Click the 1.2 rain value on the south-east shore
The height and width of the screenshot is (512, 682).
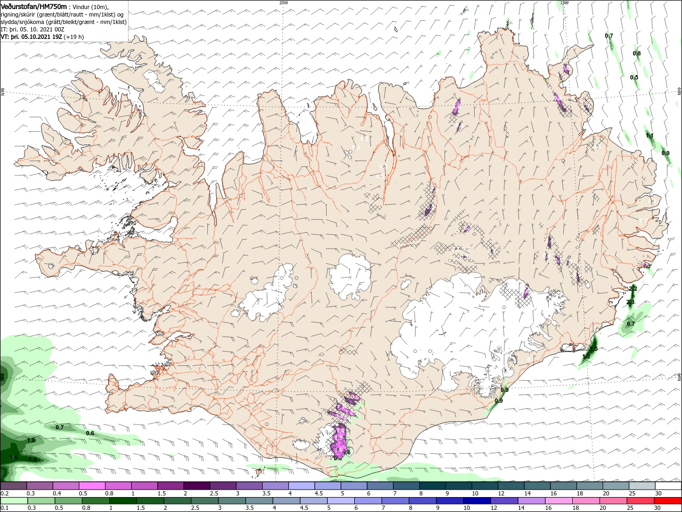[586, 356]
